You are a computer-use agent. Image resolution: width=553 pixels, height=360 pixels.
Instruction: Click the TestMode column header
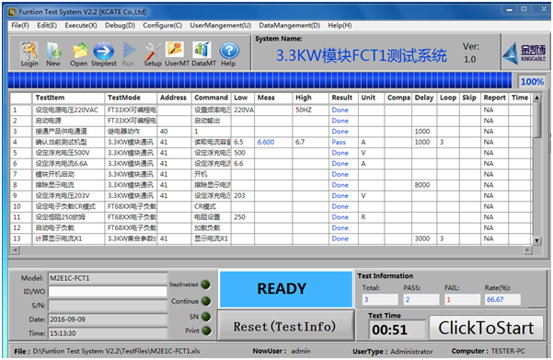coord(131,98)
